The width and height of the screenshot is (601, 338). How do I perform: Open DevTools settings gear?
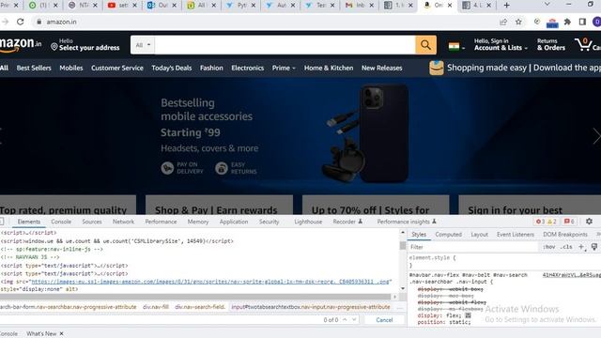[589, 222]
